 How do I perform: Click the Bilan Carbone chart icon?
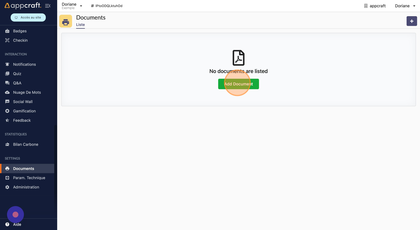pos(7,145)
